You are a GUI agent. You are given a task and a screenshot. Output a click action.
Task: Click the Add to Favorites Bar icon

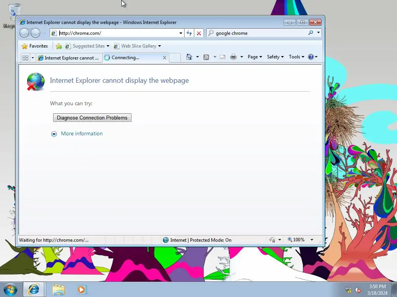pos(59,46)
